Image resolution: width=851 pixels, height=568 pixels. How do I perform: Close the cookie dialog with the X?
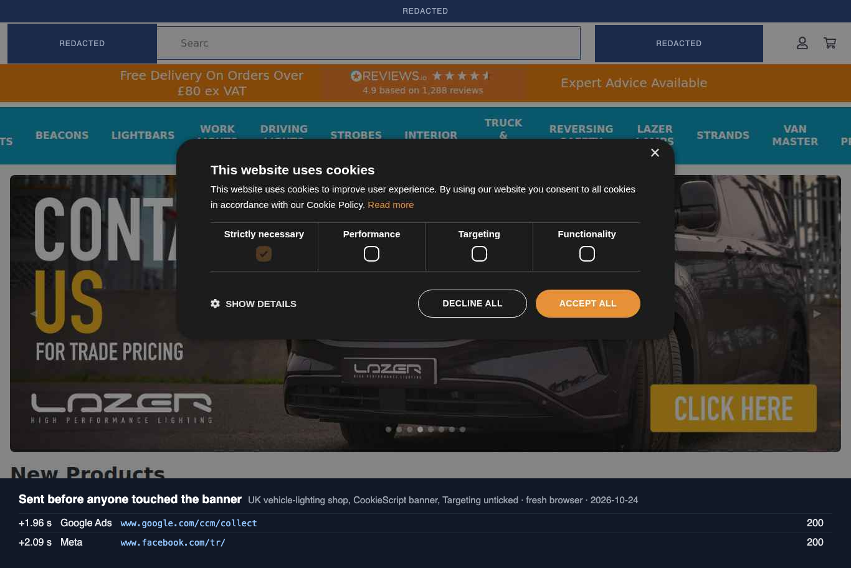pos(655,153)
